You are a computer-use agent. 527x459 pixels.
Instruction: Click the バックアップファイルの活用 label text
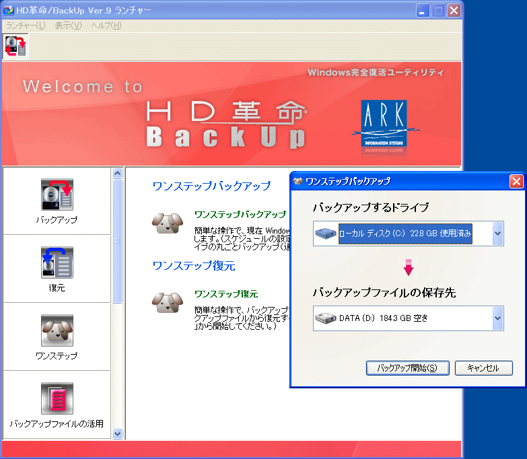click(57, 423)
